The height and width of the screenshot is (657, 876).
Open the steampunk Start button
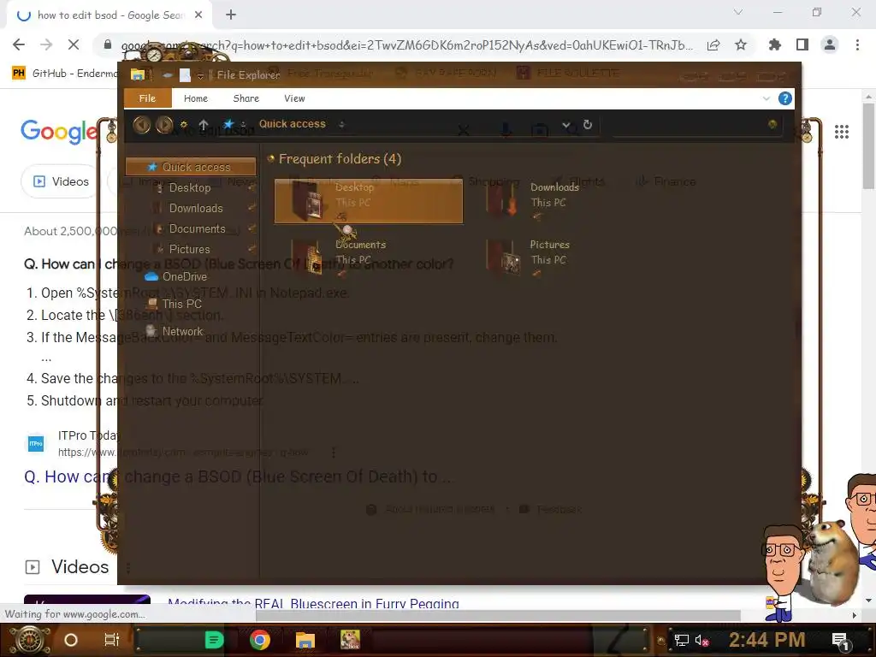[x=29, y=640]
